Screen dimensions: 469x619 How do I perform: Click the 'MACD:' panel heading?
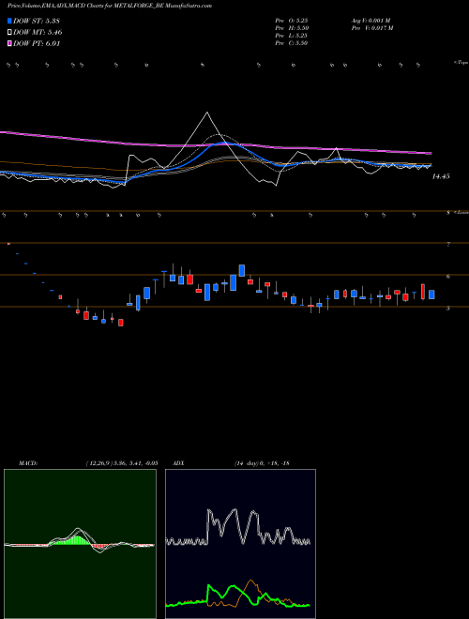(x=28, y=463)
